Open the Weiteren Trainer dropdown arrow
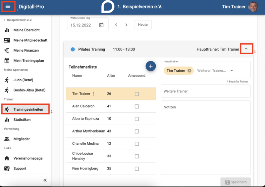Screen dimensions: 265x187 pyautogui.click(x=232, y=70)
